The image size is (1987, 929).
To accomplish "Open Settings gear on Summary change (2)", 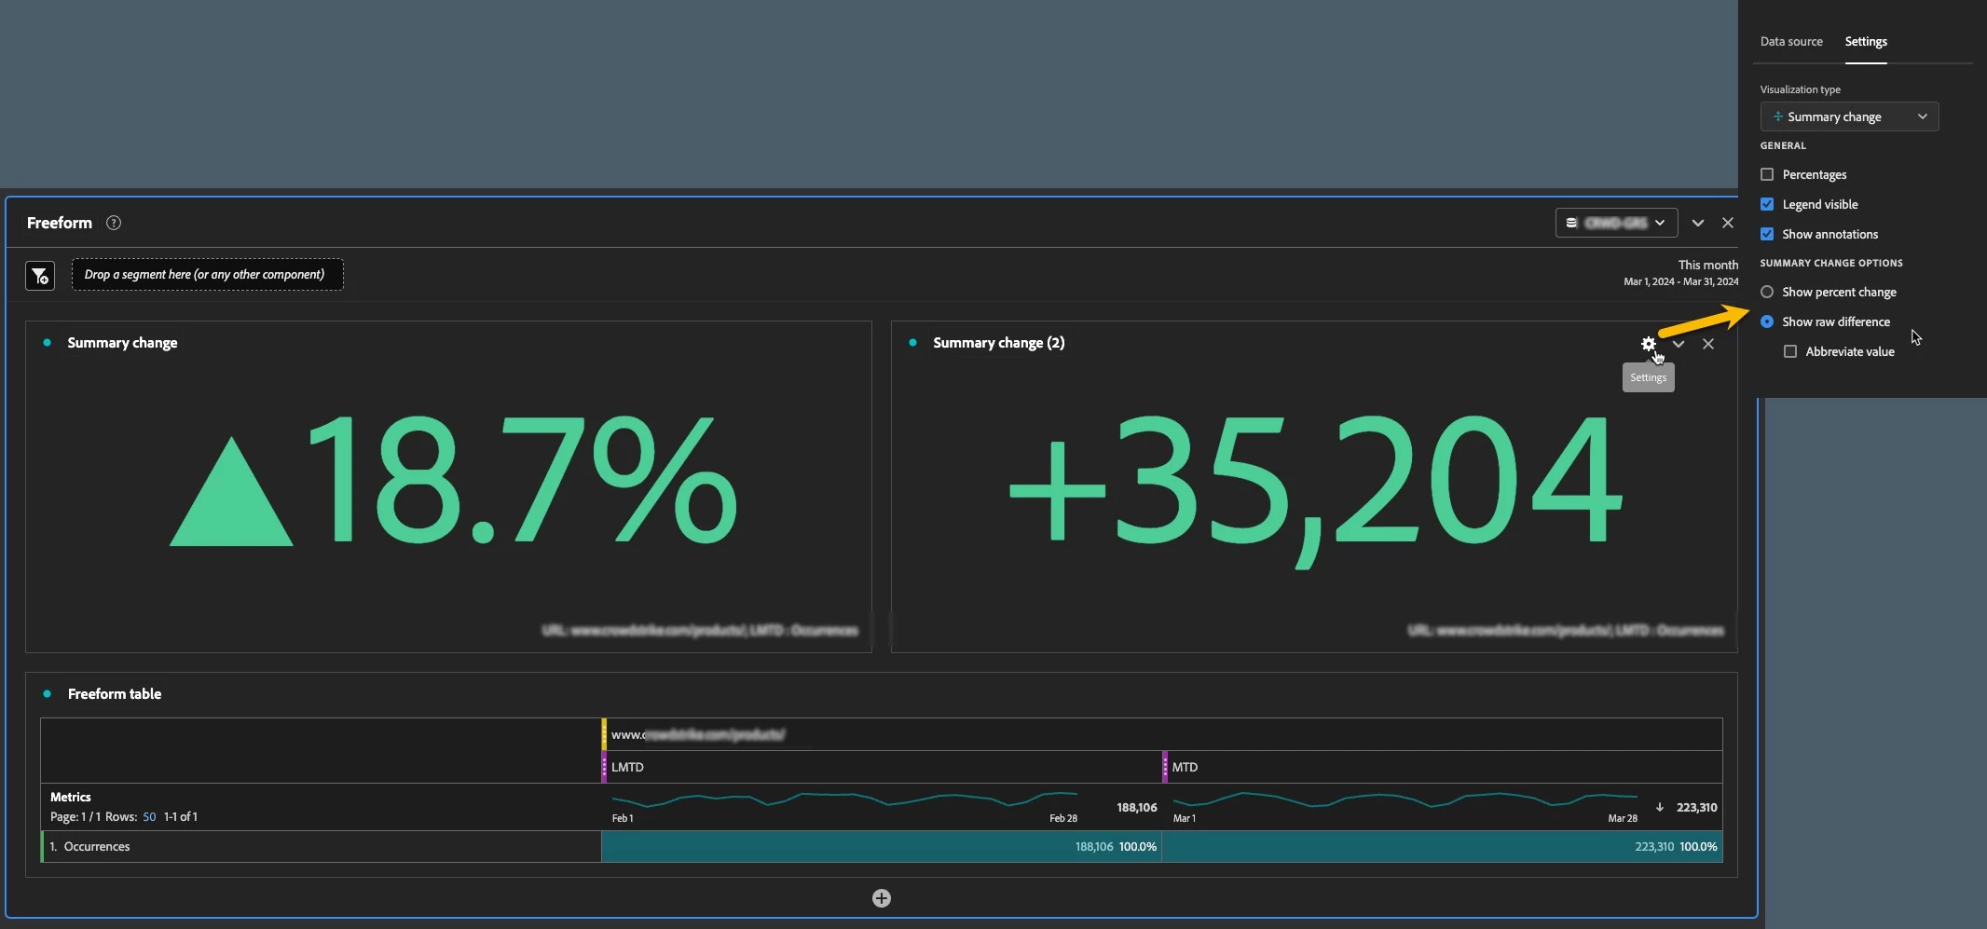I will pyautogui.click(x=1648, y=344).
